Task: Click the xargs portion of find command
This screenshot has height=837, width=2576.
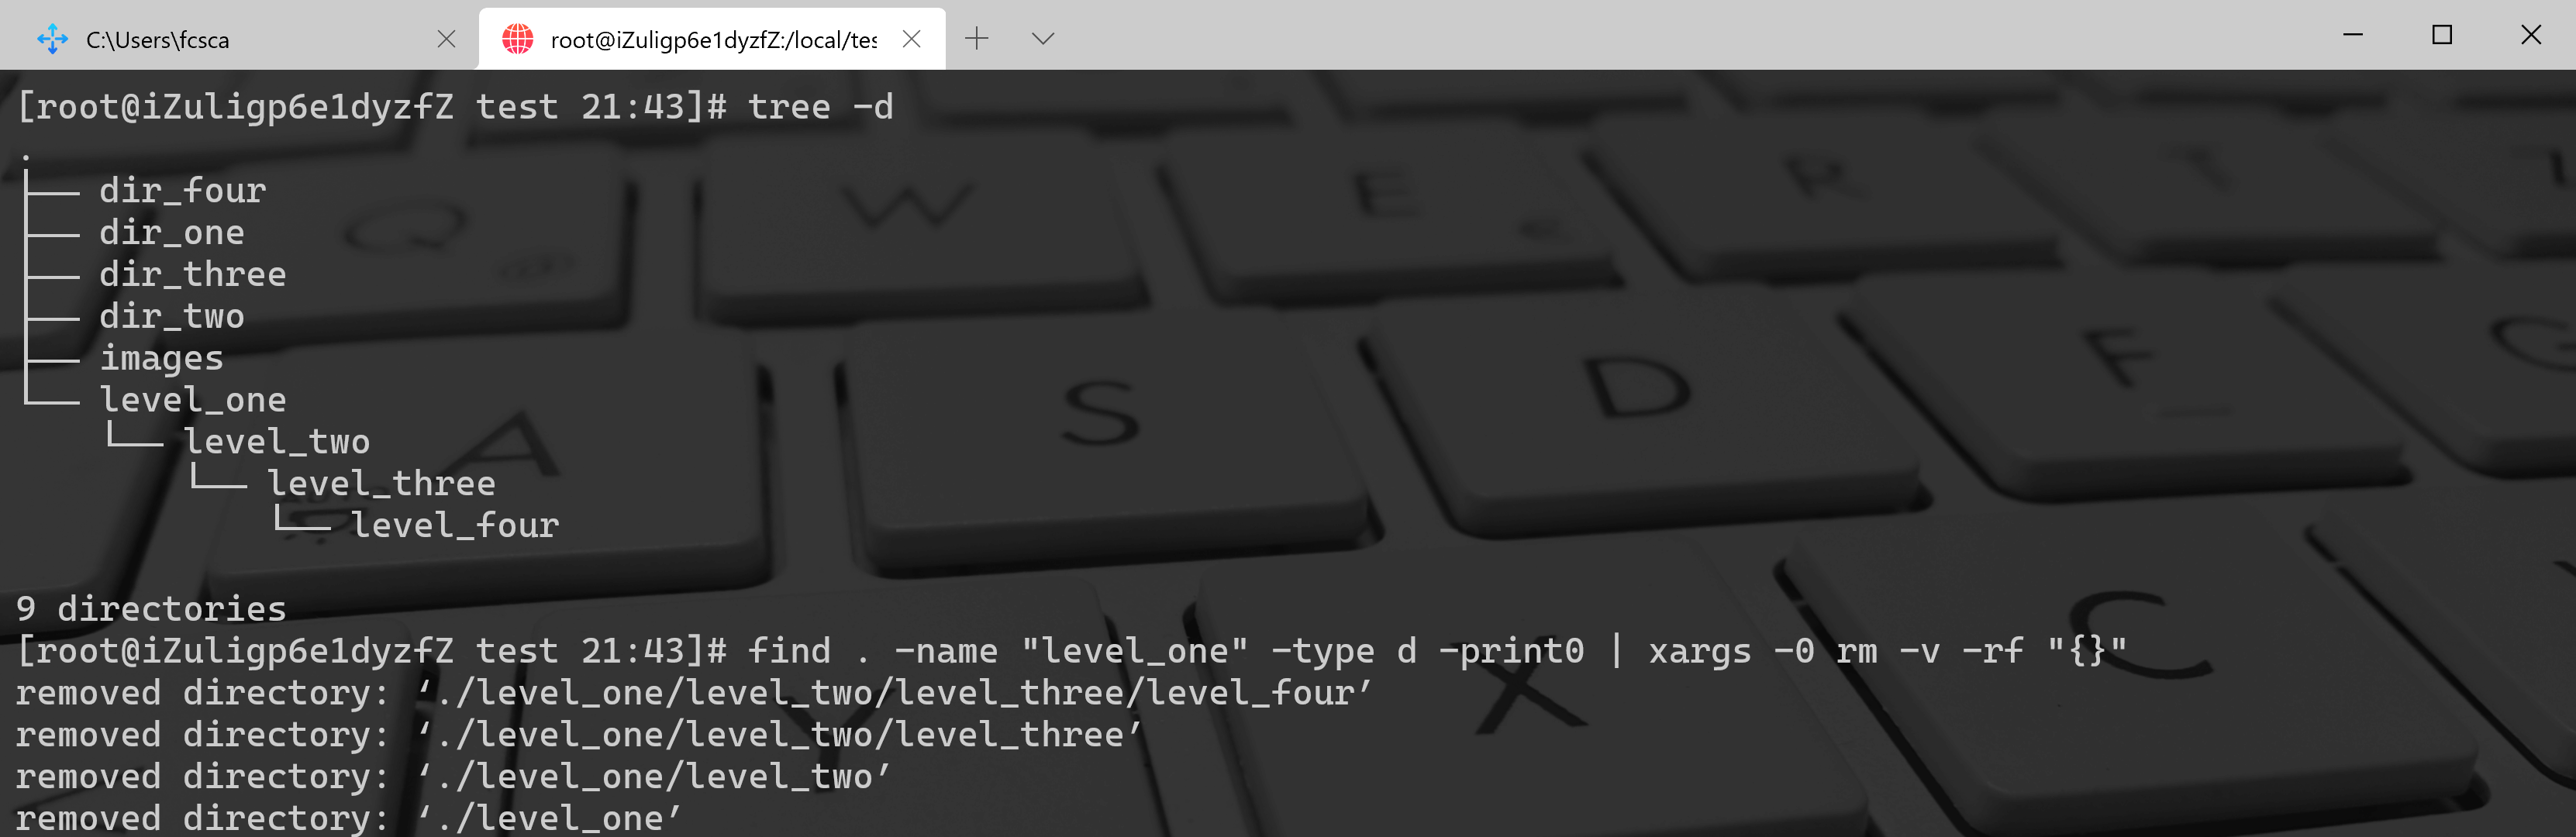Action: (1699, 651)
